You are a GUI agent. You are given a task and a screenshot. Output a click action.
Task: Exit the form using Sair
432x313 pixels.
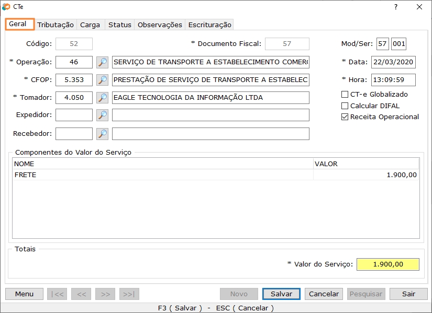(x=408, y=294)
